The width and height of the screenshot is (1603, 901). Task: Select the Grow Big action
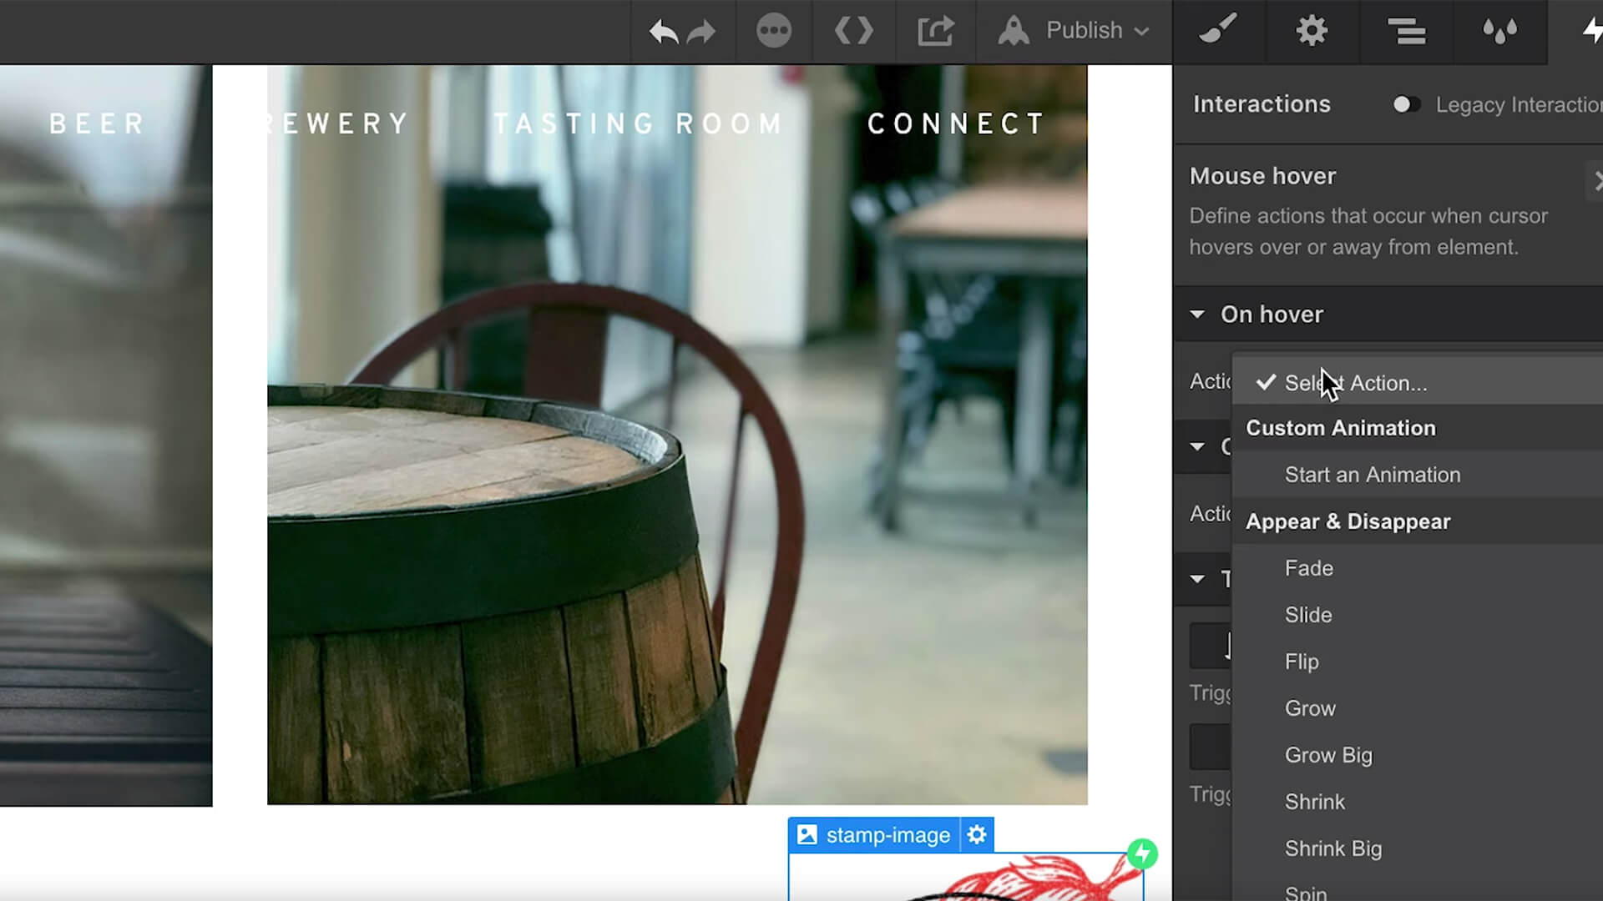1328,755
